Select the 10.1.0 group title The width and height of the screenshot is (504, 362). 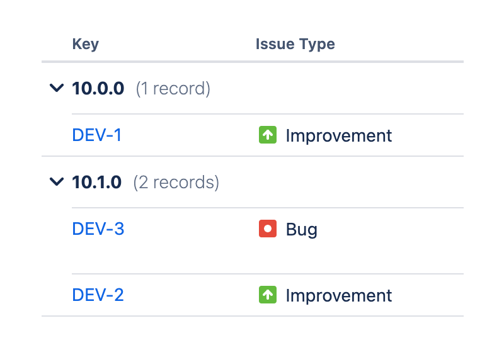(97, 182)
